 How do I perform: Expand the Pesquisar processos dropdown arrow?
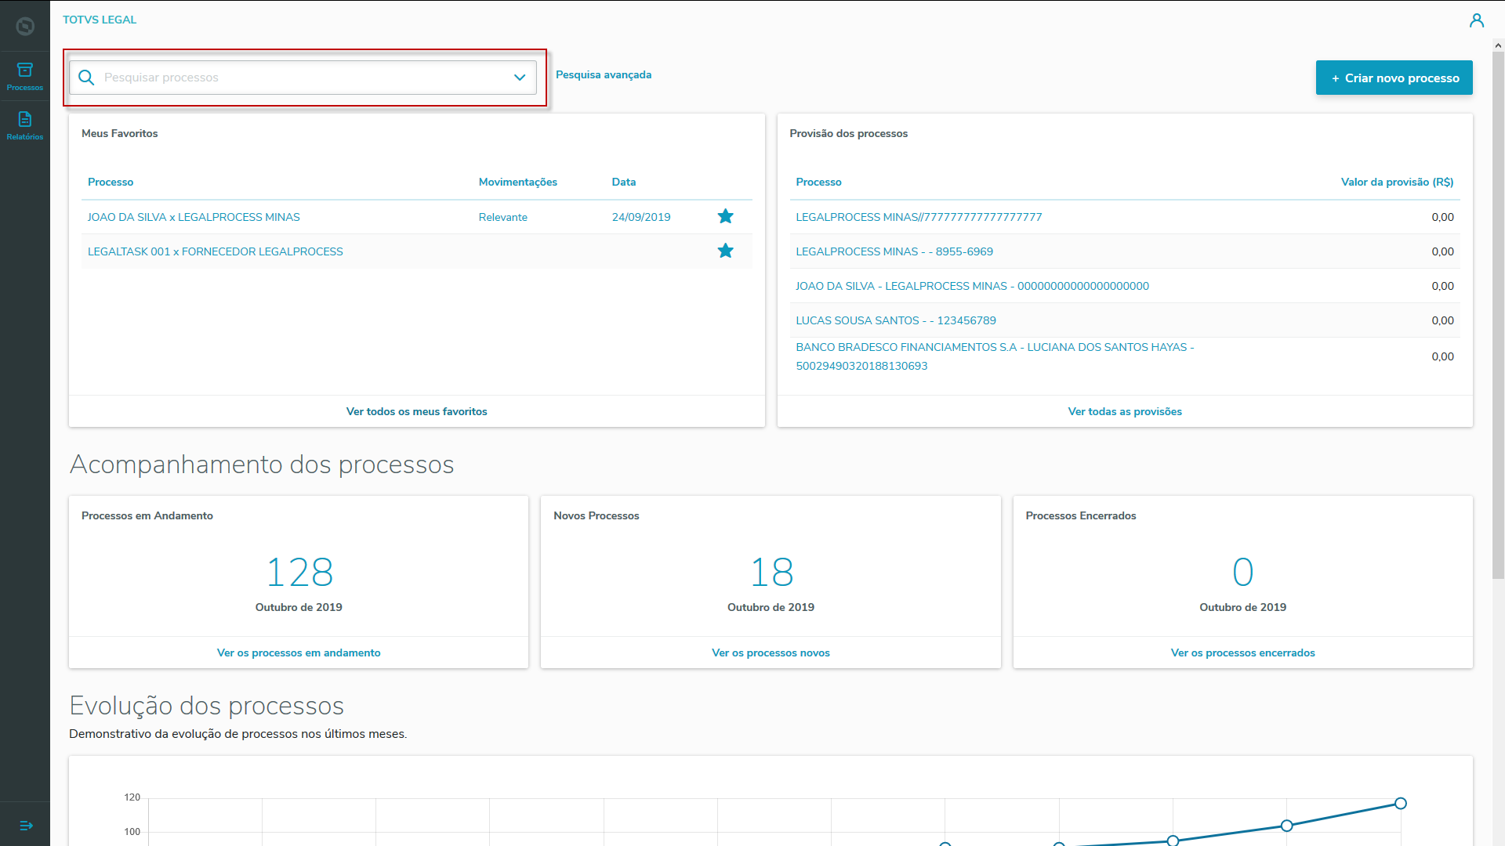point(519,78)
